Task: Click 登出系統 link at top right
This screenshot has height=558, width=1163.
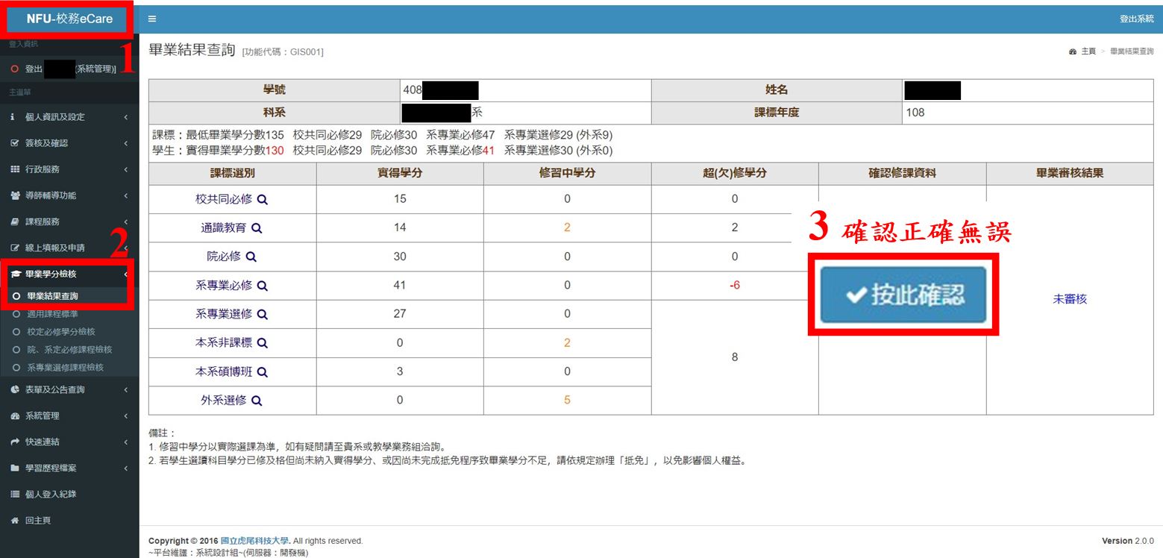Action: coord(1136,19)
